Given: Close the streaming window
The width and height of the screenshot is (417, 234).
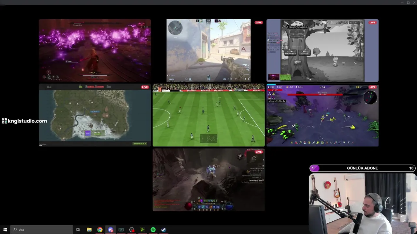Looking at the screenshot, I should [x=414, y=3].
